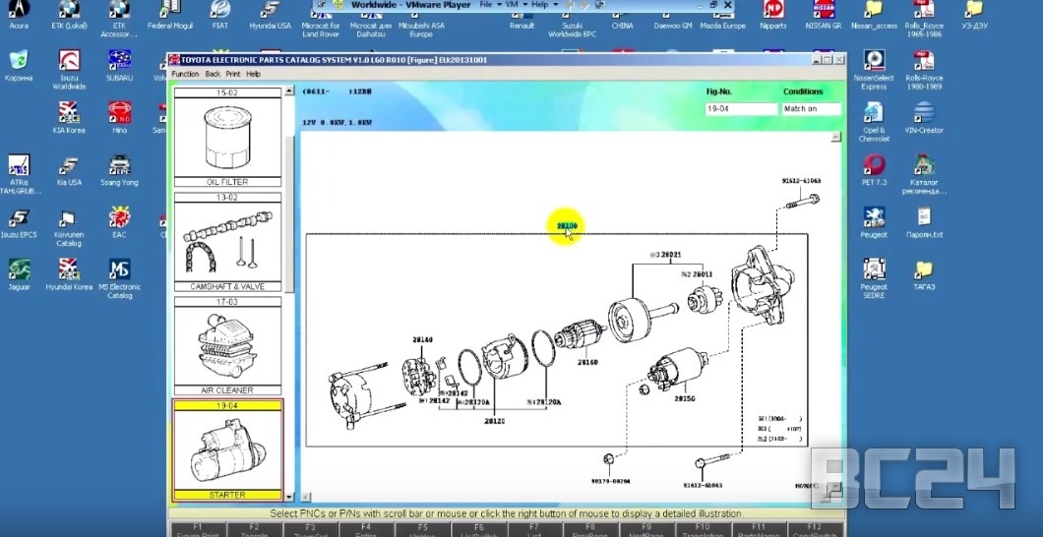
Task: Select the Oil Filter figure thumbnail
Action: (227, 138)
